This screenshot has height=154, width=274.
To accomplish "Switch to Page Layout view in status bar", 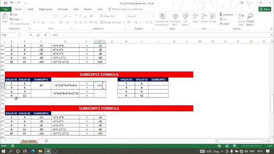I will coord(227,146).
